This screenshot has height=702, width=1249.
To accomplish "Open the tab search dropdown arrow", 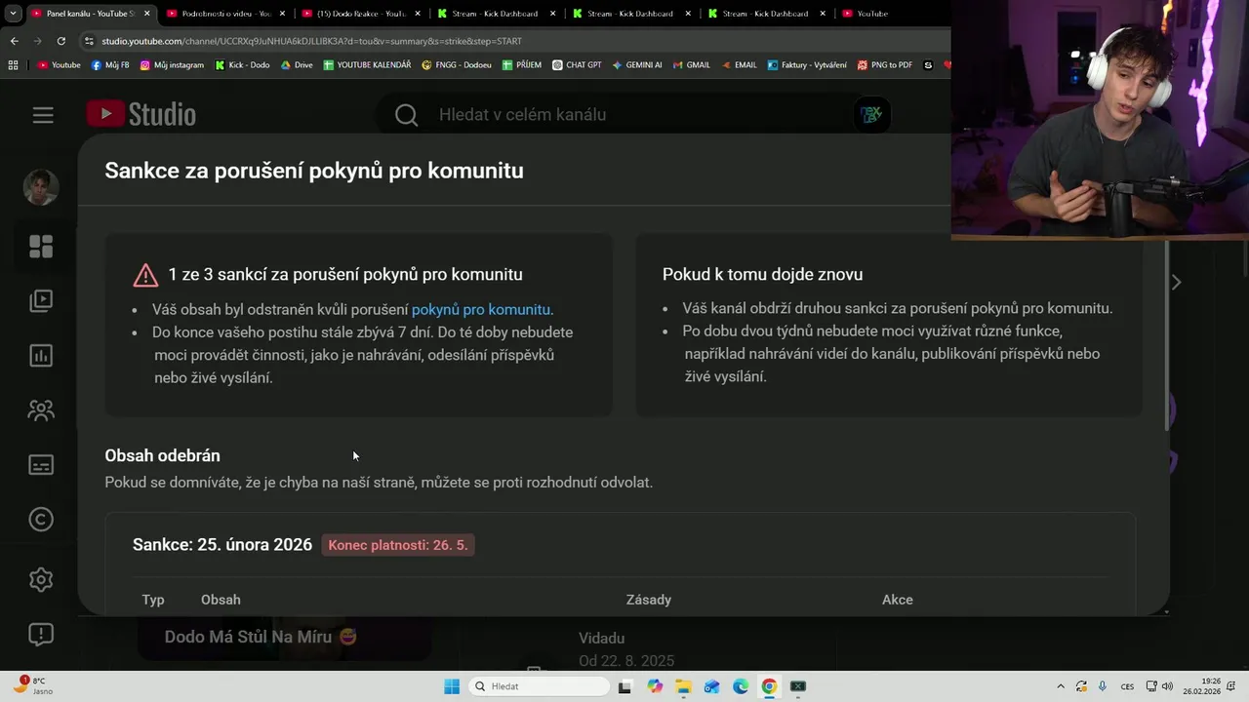I will 13,14.
